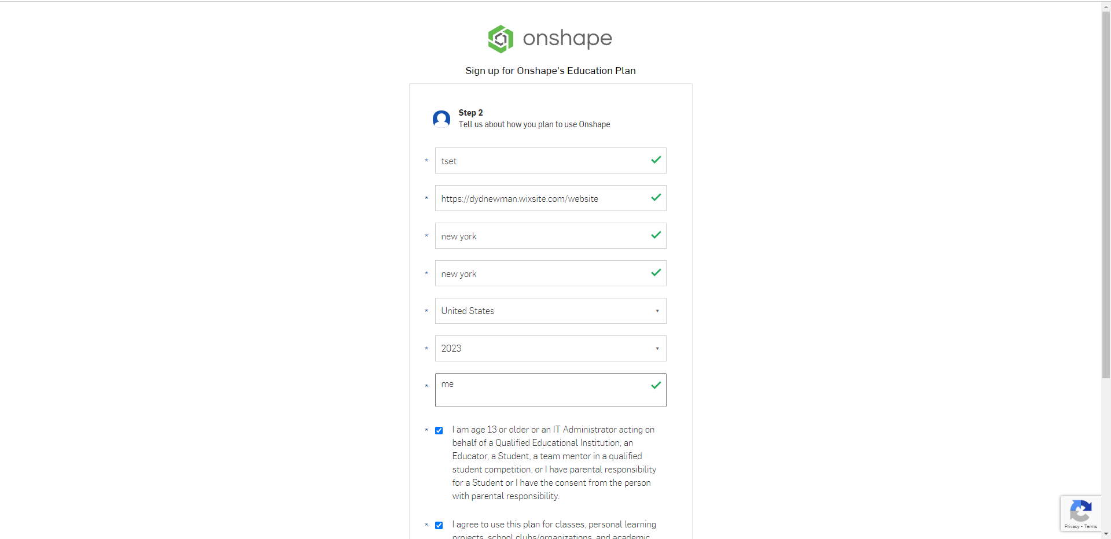Viewport: 1111px width, 539px height.
Task: Toggle the 'I agree to use this plan' checkbox
Action: point(439,525)
